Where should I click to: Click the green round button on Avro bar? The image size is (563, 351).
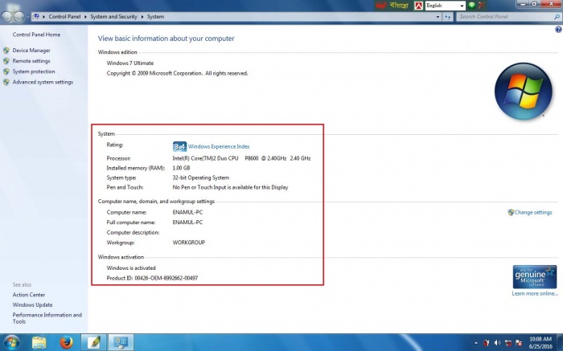tap(472, 6)
